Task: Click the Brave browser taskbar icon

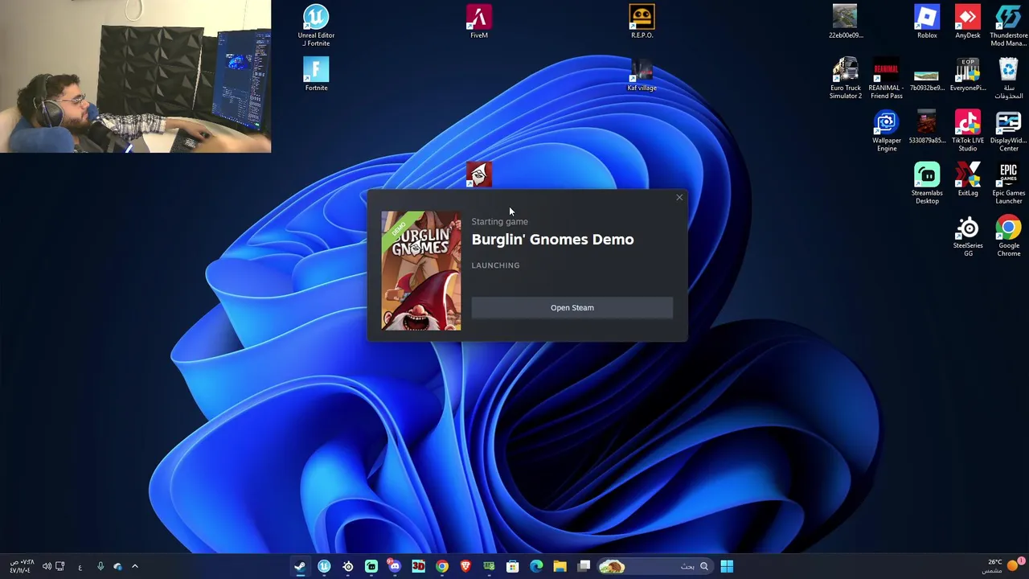Action: [465, 566]
